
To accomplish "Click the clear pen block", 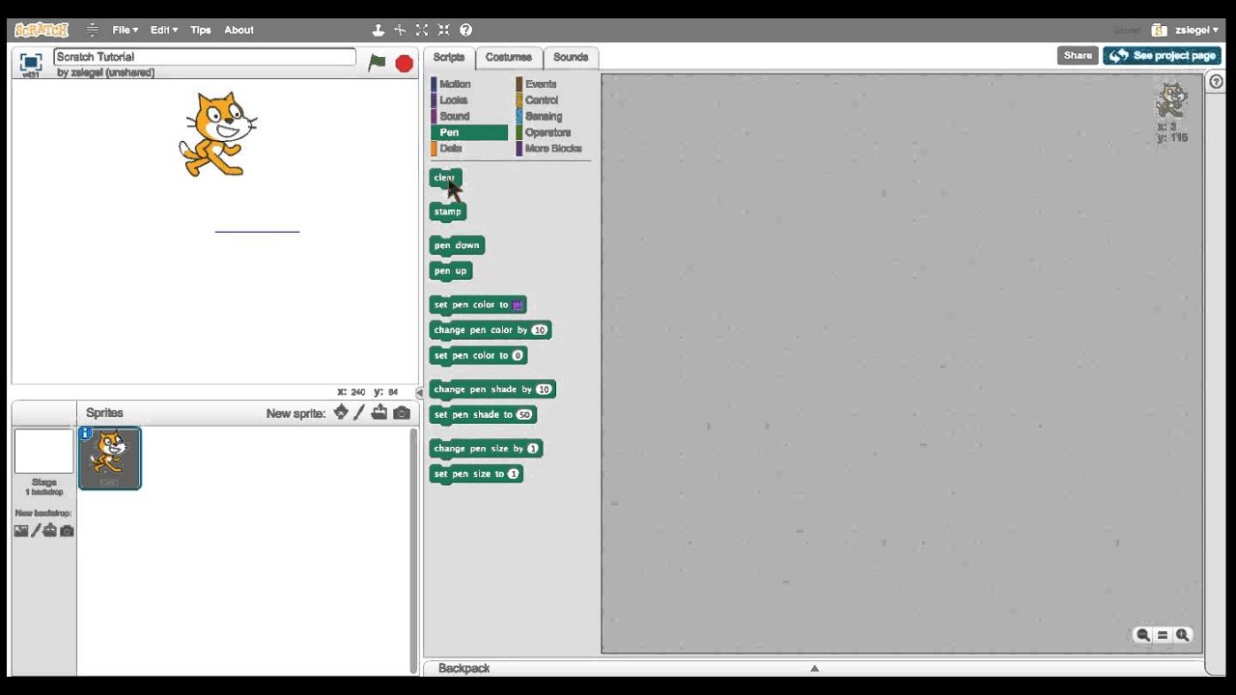I will [445, 178].
